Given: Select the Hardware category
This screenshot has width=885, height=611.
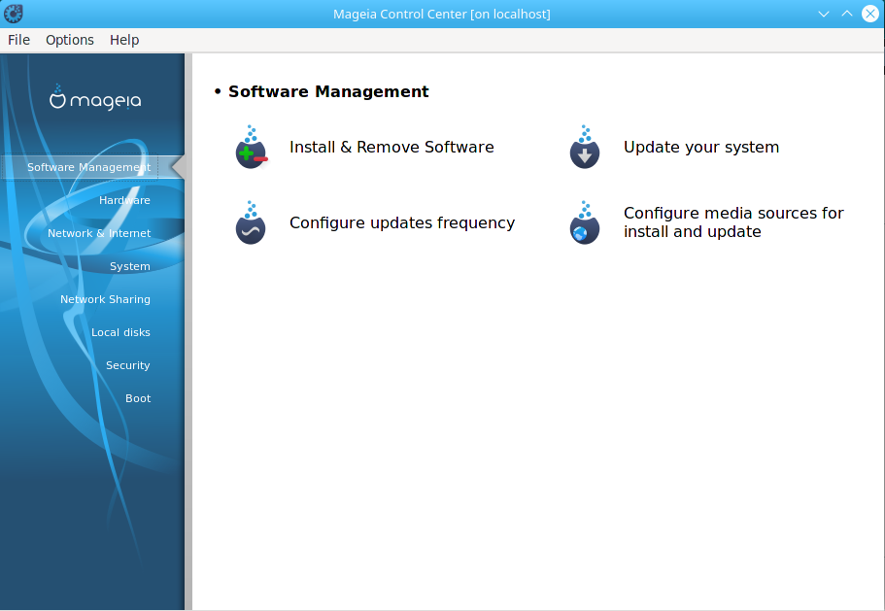Looking at the screenshot, I should coord(124,200).
